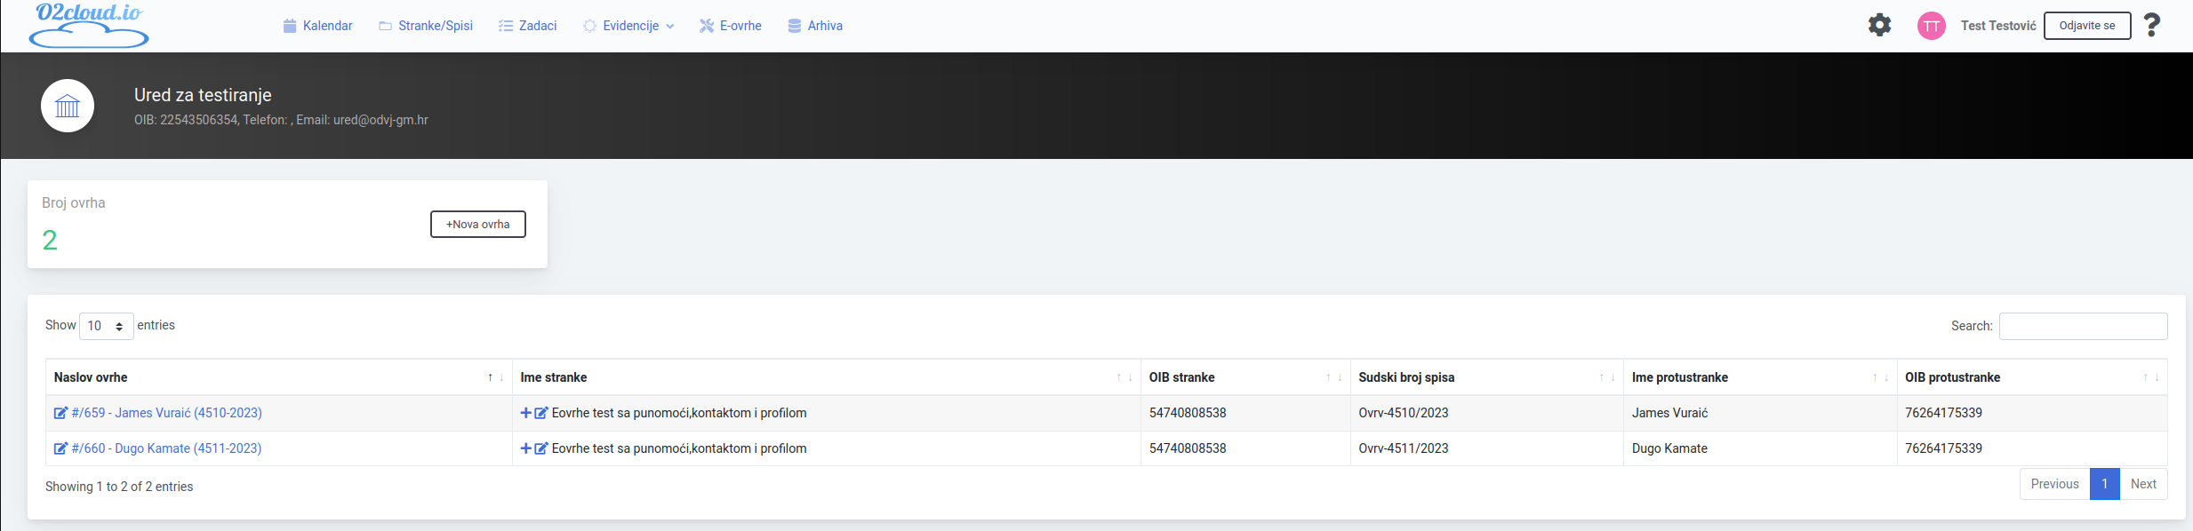Image resolution: width=2193 pixels, height=531 pixels.
Task: Click edit icon beside #/659 James Vuraić
Action: pyautogui.click(x=60, y=413)
